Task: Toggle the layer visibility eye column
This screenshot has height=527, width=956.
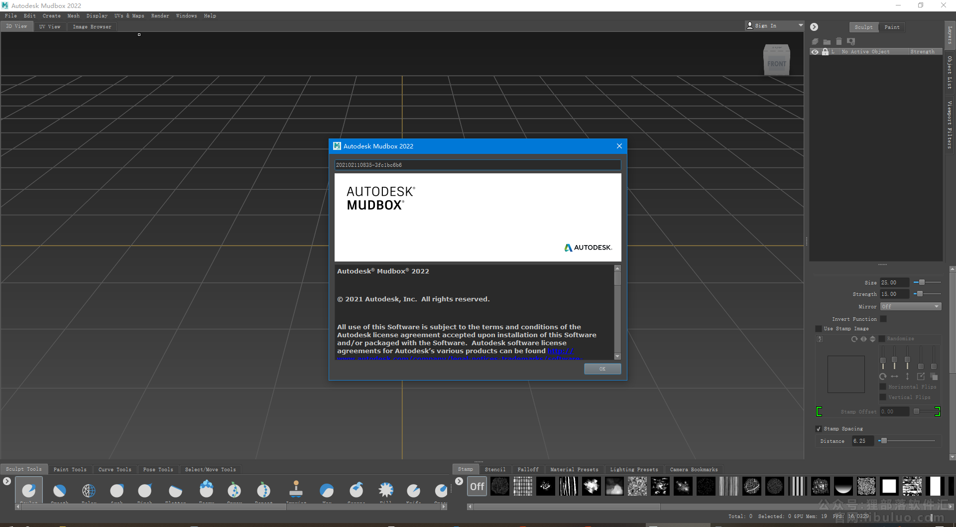Action: click(x=815, y=52)
